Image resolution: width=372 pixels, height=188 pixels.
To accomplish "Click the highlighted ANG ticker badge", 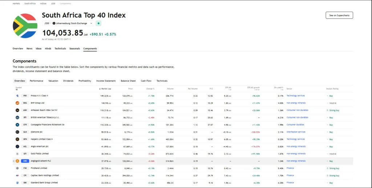I will tap(25, 161).
